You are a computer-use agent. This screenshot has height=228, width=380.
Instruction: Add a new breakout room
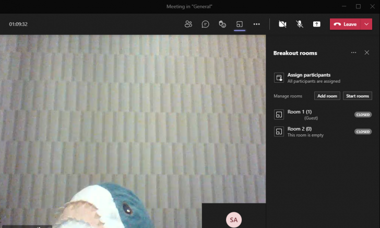[327, 96]
